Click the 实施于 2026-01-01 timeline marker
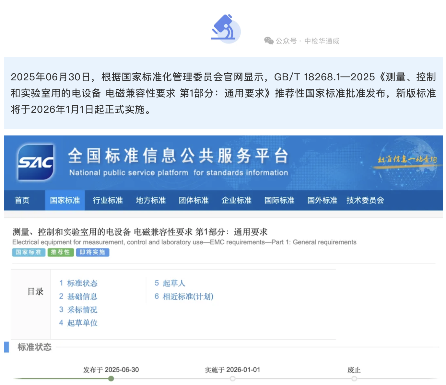Screen dimensions: 446x385 pyautogui.click(x=233, y=379)
